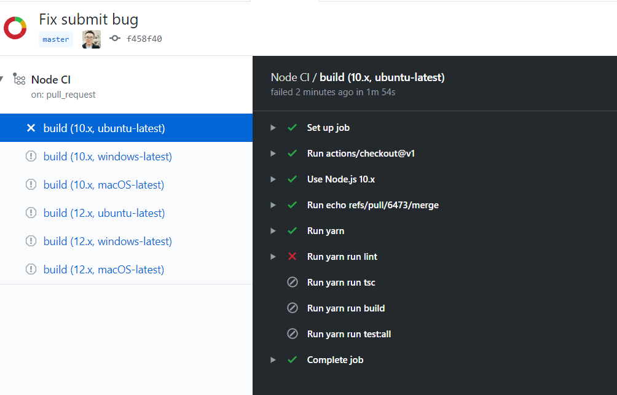Image resolution: width=617 pixels, height=395 pixels.
Task: Select the Node CI workflow title
Action: pos(51,79)
